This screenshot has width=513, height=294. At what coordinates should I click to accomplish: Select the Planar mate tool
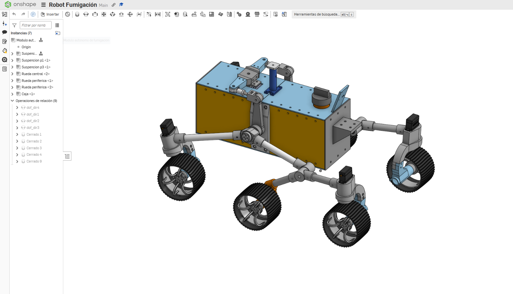[x=104, y=14]
